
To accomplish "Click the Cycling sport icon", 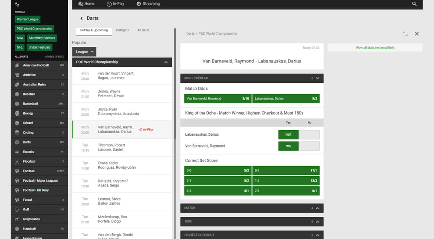I will [x=17, y=132].
